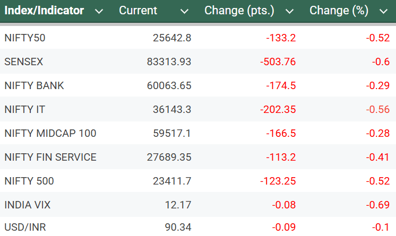This screenshot has height=236, width=396.
Task: Sort by the Current column header
Action: pos(138,11)
